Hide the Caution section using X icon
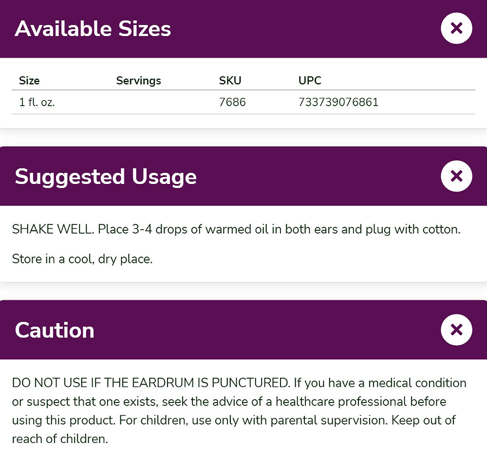The width and height of the screenshot is (487, 460). [x=456, y=330]
